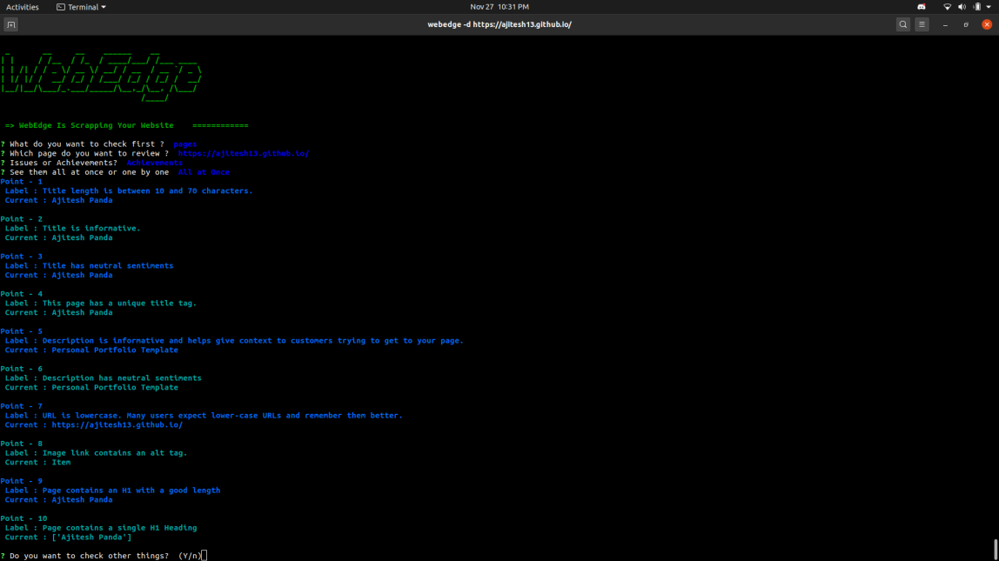This screenshot has width=999, height=561.
Task: Click the battery status icon
Action: (976, 7)
